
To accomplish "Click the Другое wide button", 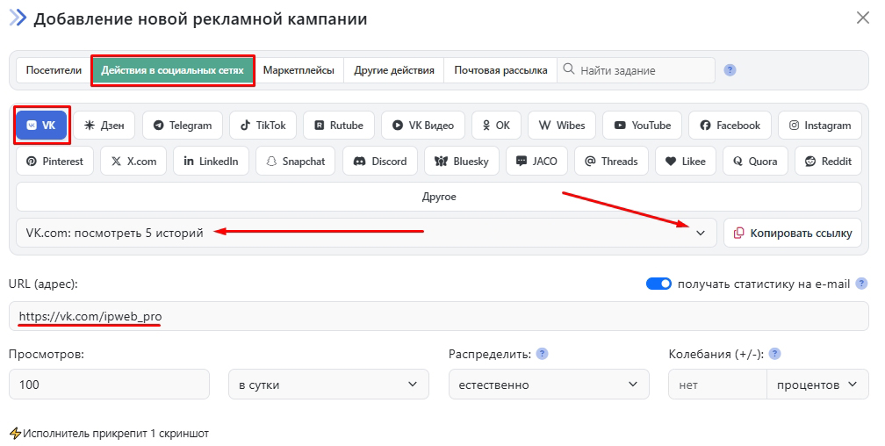I will tap(439, 197).
